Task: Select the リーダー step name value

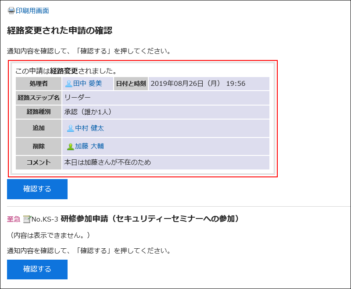Action: pos(78,98)
